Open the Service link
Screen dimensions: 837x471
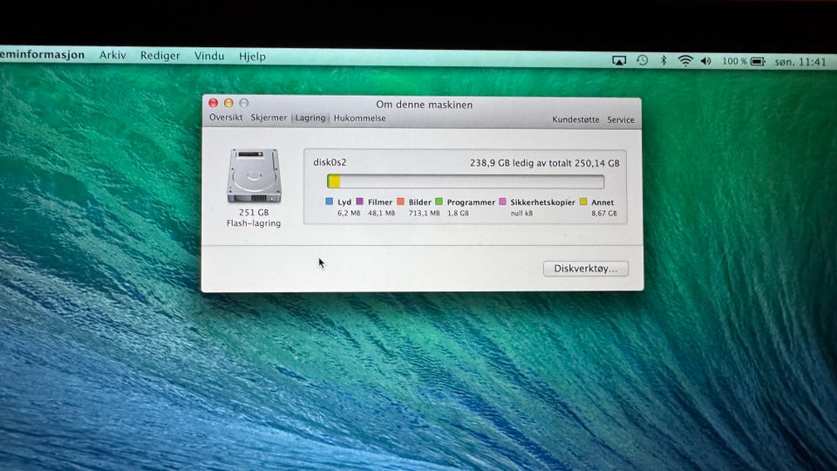pos(621,119)
